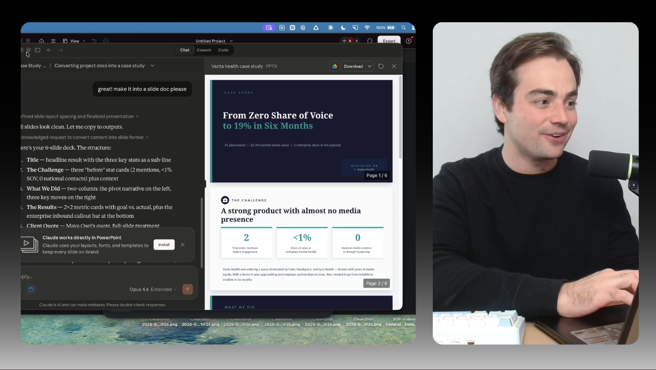Screen dimensions: 656x370
Task: Open the Untitled Project dropdown
Action: pos(214,41)
